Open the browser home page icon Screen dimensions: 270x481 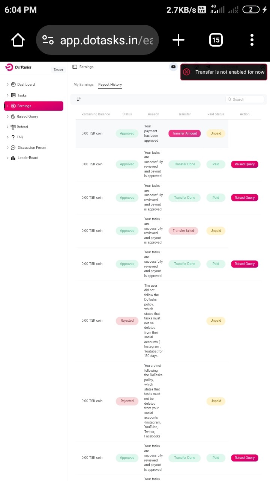18,40
